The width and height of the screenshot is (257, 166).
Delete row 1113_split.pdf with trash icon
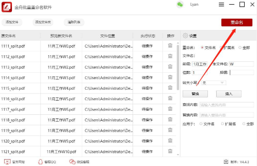tap(170, 67)
